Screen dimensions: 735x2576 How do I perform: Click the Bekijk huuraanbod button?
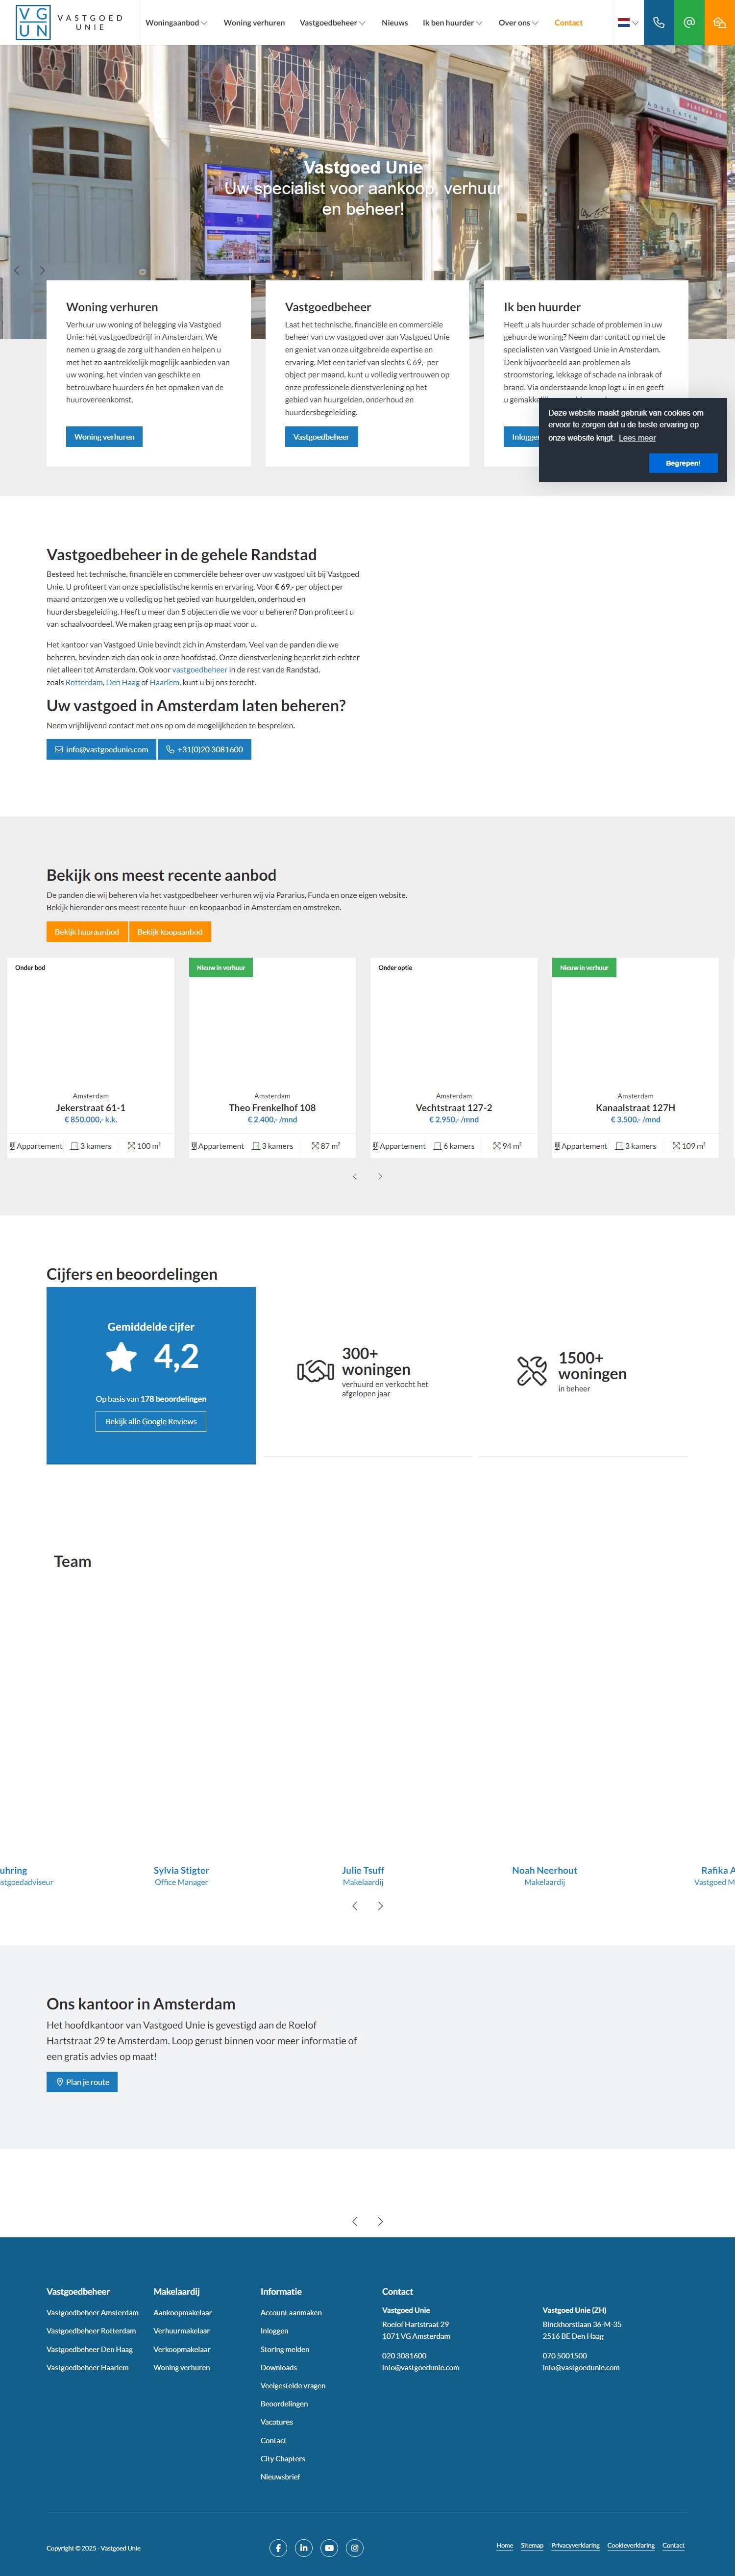click(x=87, y=932)
